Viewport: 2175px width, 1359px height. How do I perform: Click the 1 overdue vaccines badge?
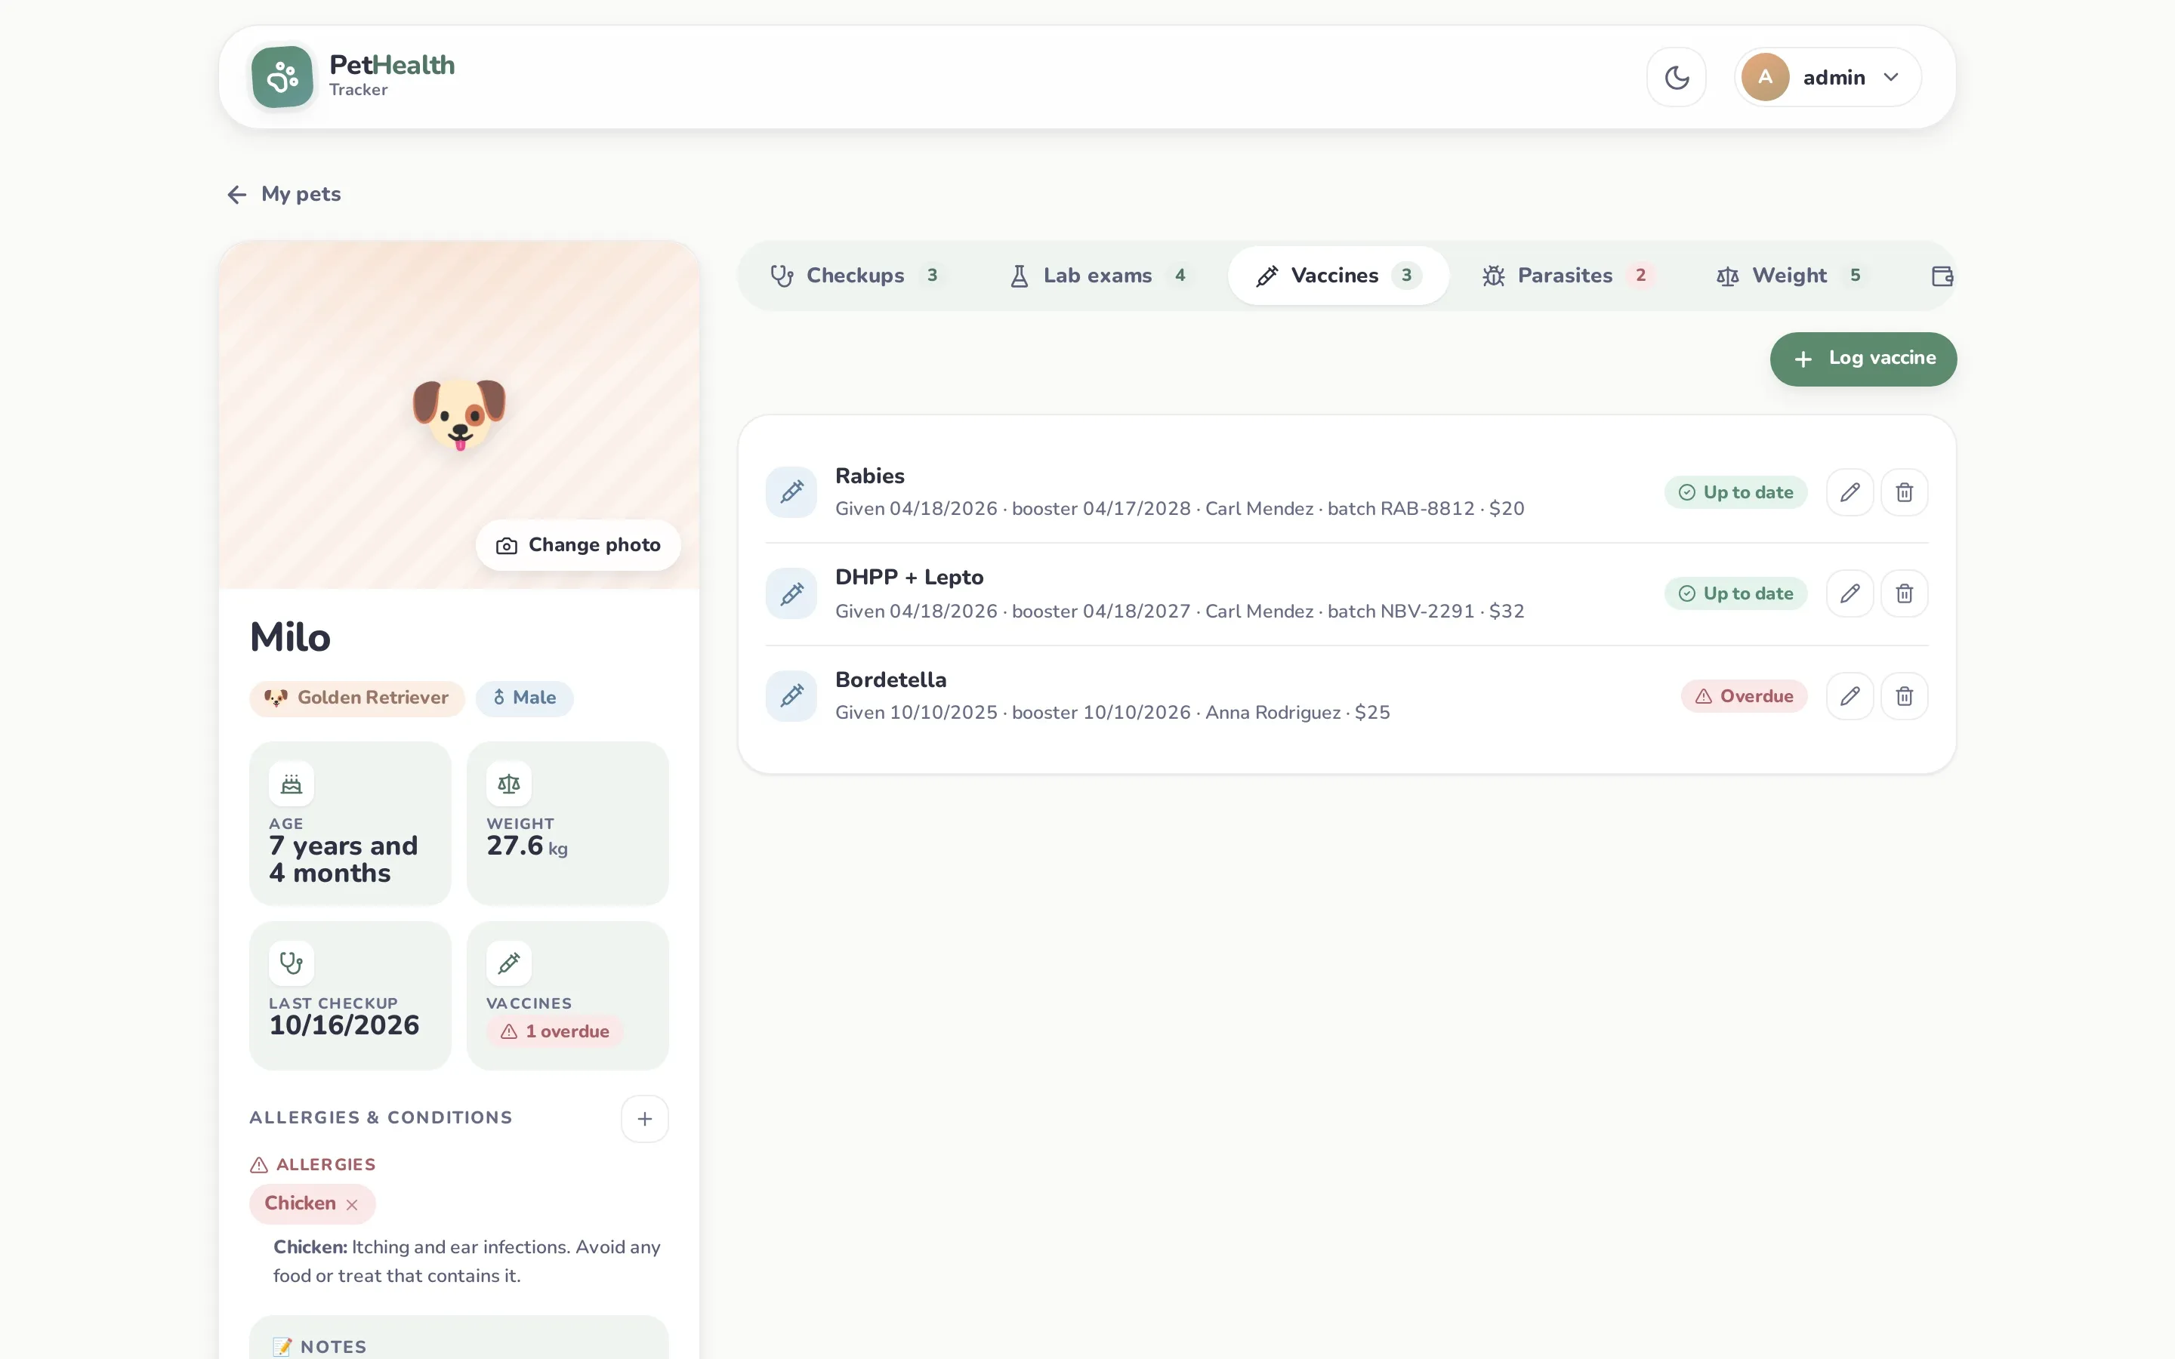click(554, 1032)
